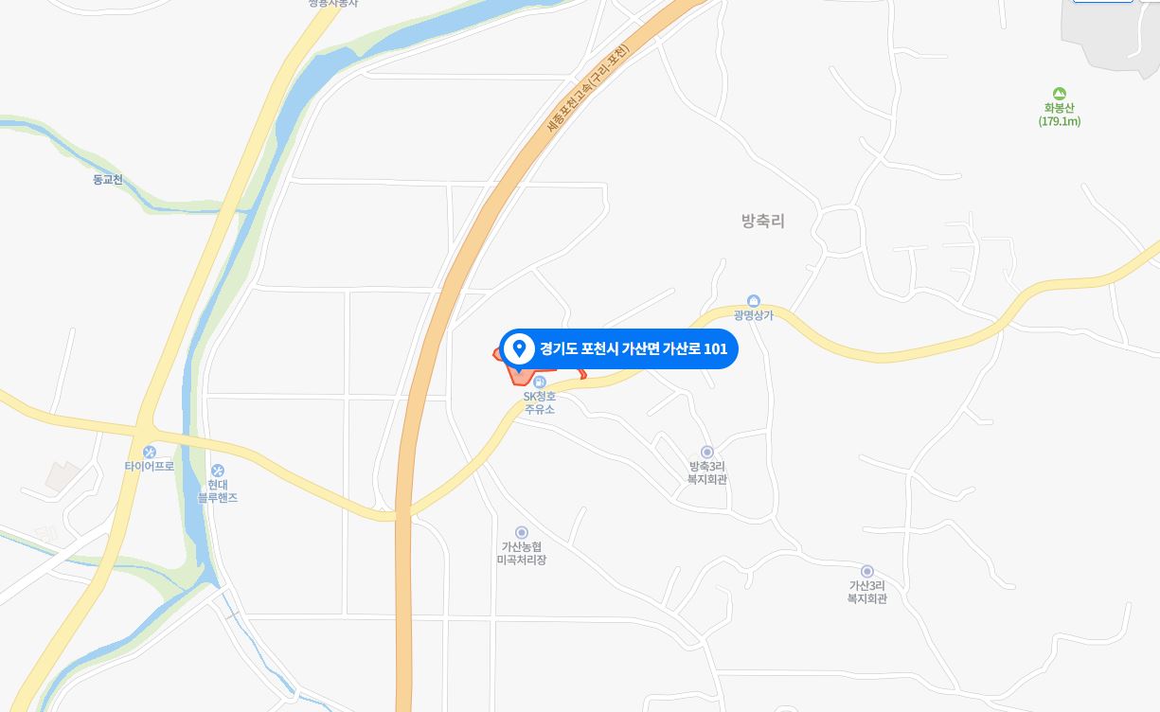Open the 타이어프로 repair shop marker
Image resolution: width=1160 pixels, height=712 pixels.
click(149, 452)
